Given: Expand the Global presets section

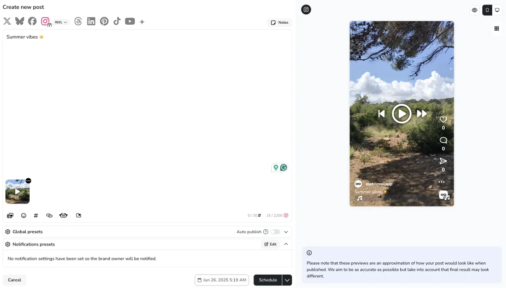Looking at the screenshot, I should [286, 232].
